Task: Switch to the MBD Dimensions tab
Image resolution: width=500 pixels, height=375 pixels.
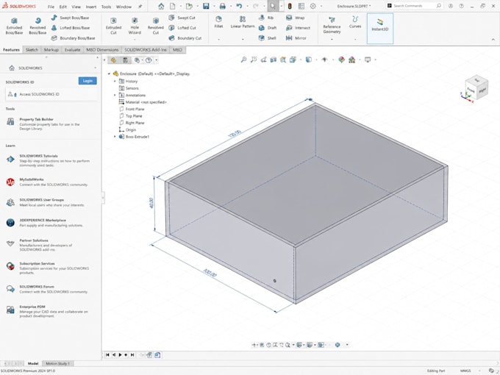Action: (x=102, y=50)
